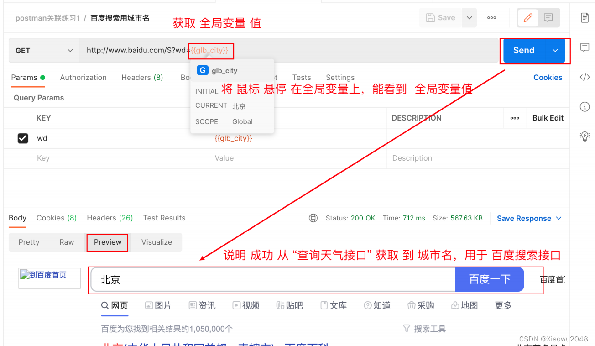The width and height of the screenshot is (595, 346).
Task: Select the 网页 search category
Action: pos(115,306)
